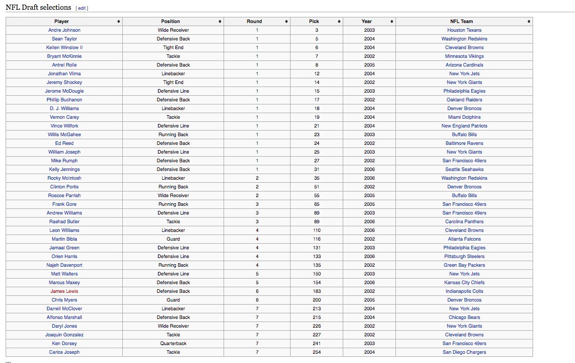The width and height of the screenshot is (575, 363).
Task: Open Jerome McDougle link
Action: (64, 91)
